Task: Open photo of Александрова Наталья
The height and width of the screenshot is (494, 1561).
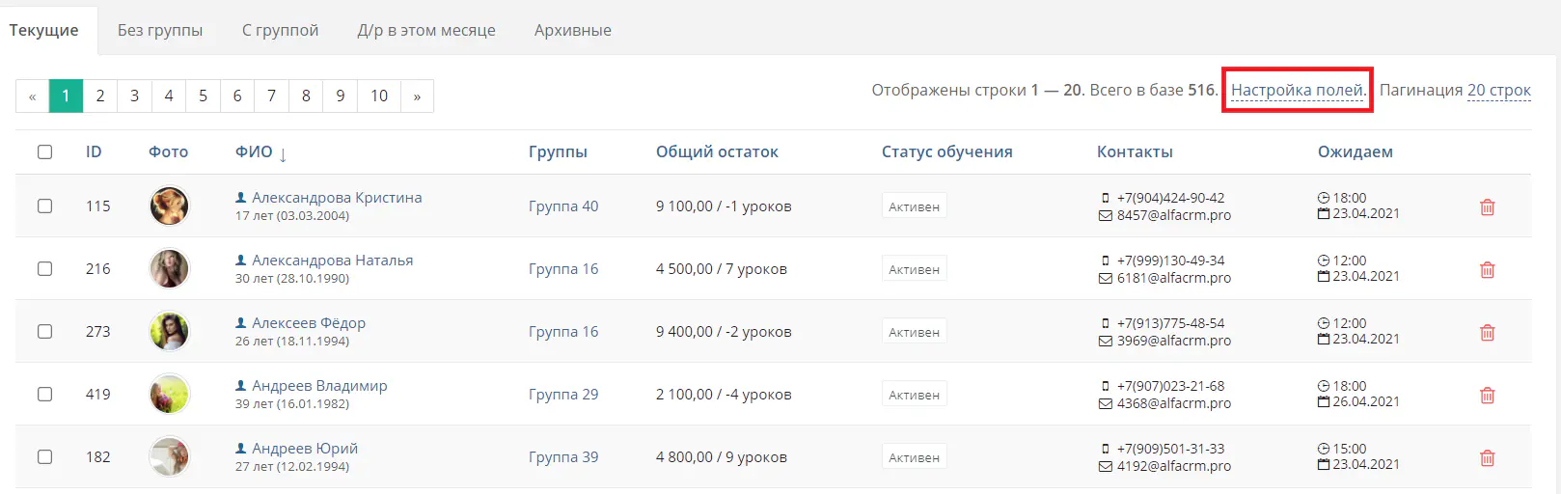Action: [169, 268]
